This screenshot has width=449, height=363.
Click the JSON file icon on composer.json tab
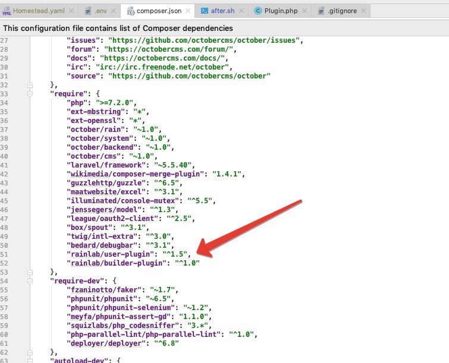(x=131, y=11)
